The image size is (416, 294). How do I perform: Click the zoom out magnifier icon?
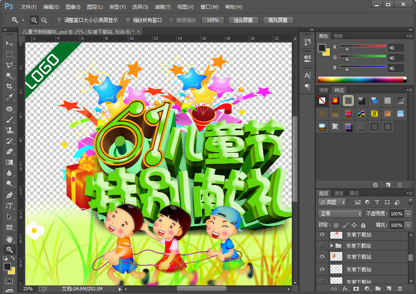pos(44,20)
